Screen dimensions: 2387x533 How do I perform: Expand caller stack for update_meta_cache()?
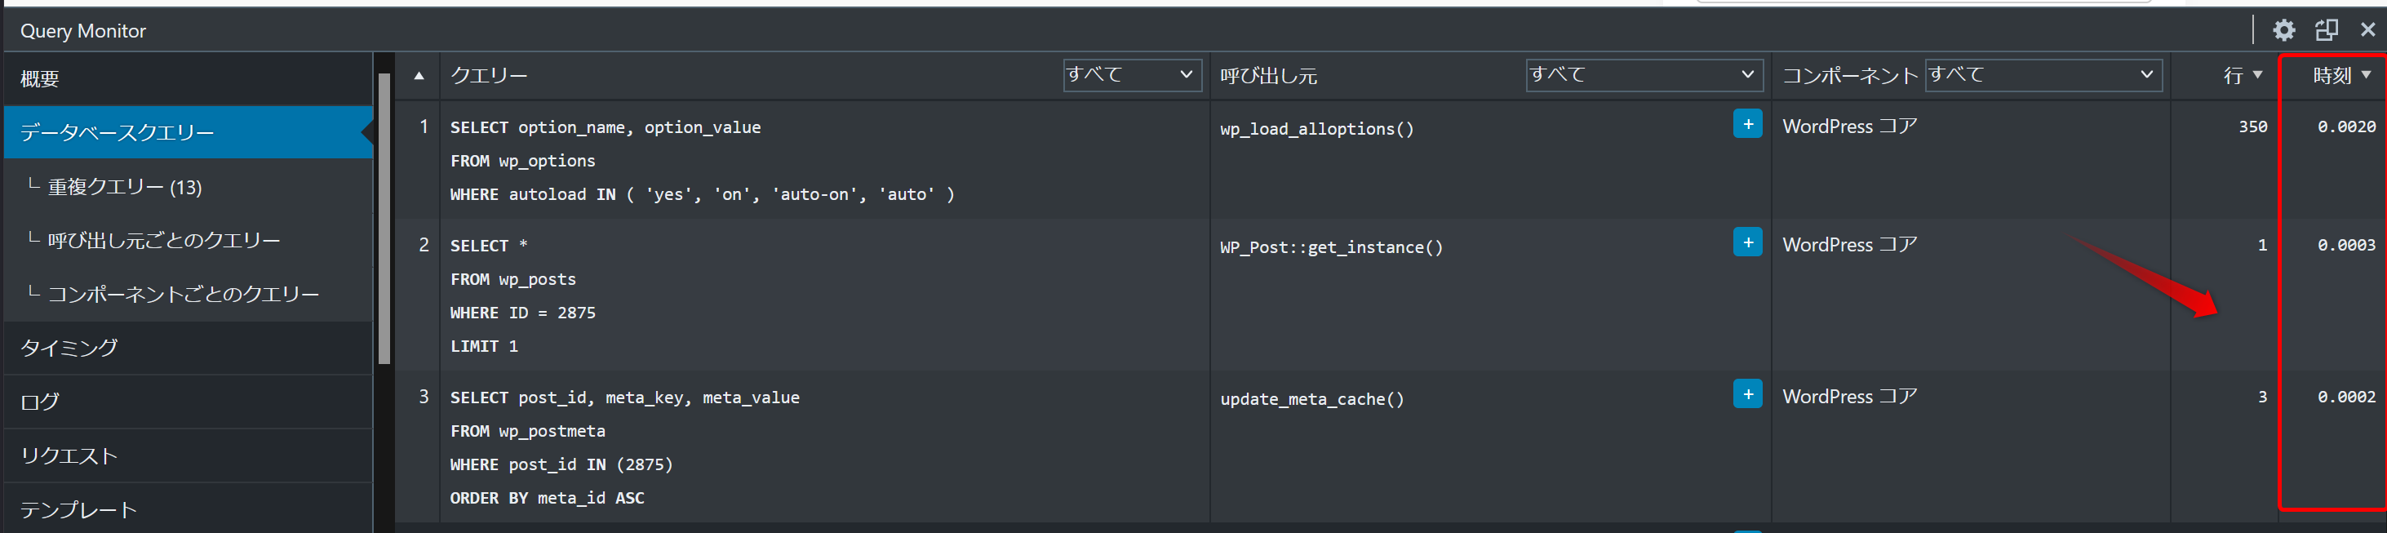coord(1748,394)
